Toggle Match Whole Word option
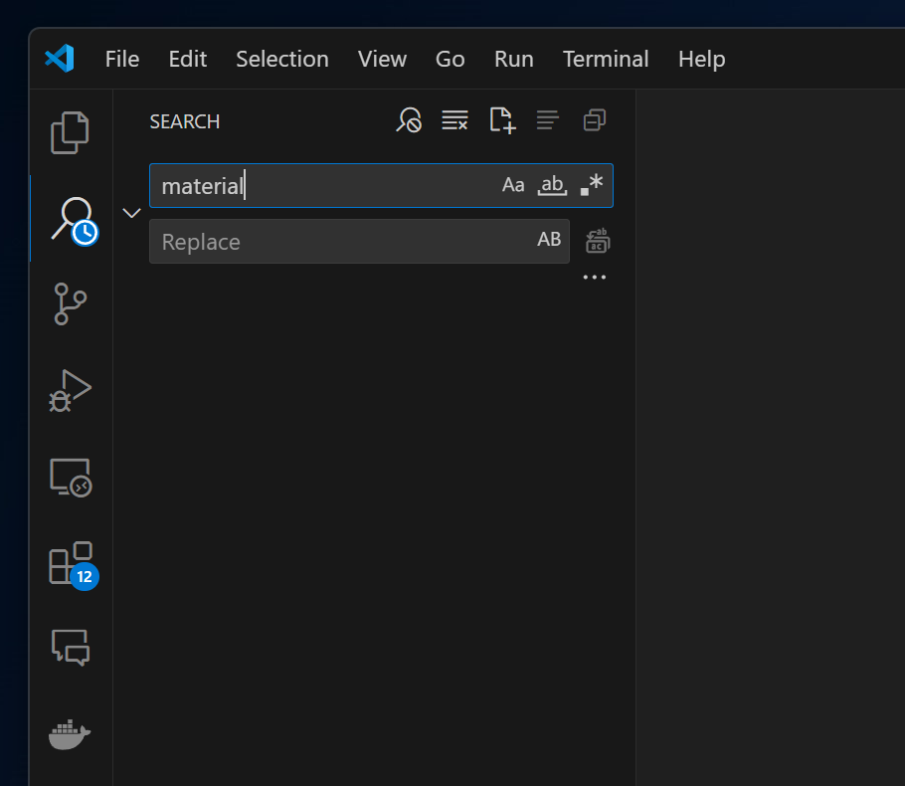This screenshot has height=786, width=905. pos(552,185)
